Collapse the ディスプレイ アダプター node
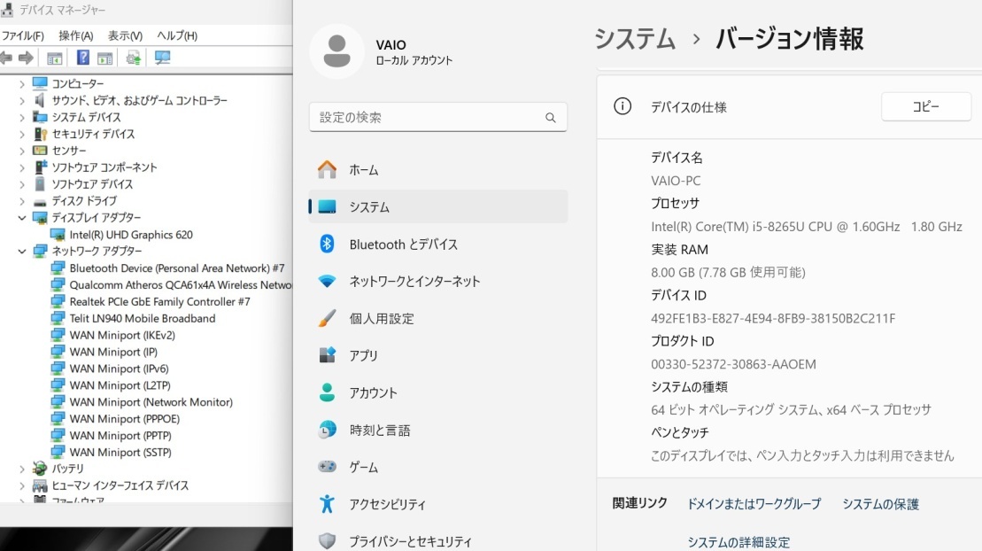 tap(22, 218)
